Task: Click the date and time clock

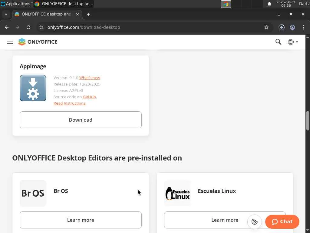Action: coord(286,4)
